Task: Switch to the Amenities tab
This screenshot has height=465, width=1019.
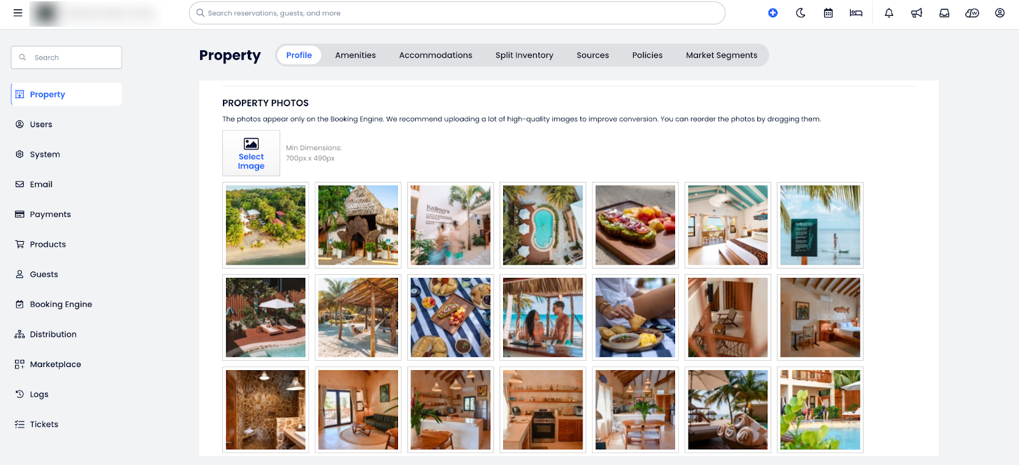Action: (x=355, y=55)
